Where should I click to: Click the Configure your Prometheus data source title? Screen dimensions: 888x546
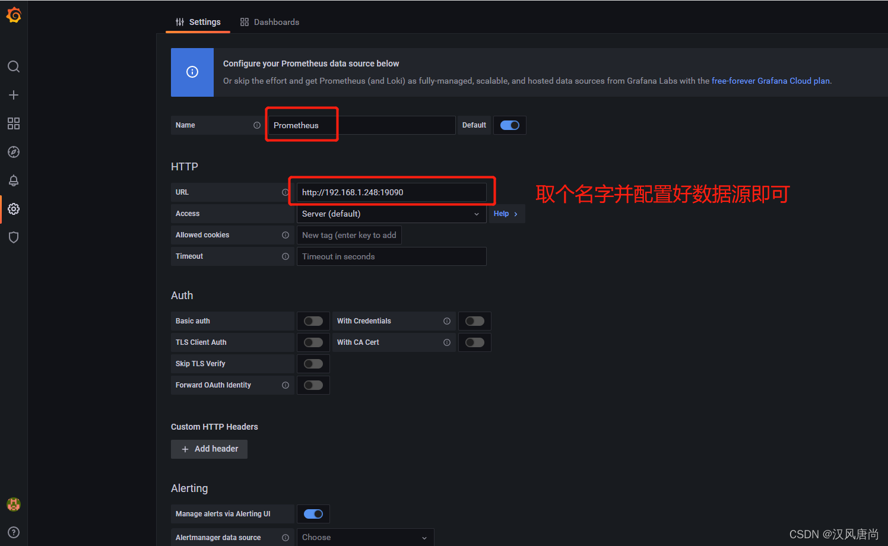(x=311, y=64)
